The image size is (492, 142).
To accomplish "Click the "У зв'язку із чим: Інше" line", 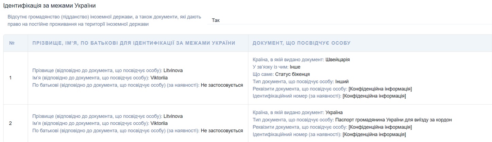I will click(x=276, y=67).
